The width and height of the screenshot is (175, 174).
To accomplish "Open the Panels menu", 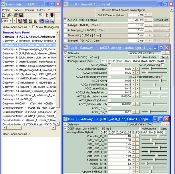I will click(18, 10).
